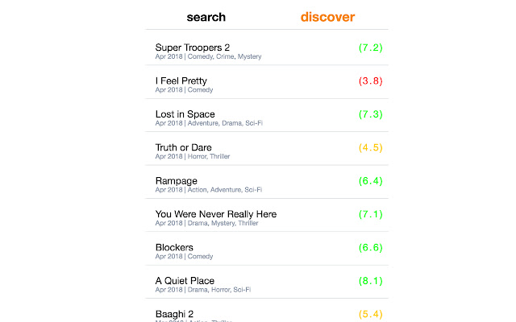Open A Quiet Place listing
The image size is (516, 322).
(185, 280)
